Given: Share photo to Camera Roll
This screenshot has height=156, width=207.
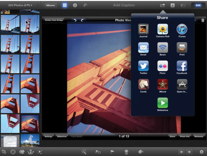Looking at the screenshot, I should 162,29.
